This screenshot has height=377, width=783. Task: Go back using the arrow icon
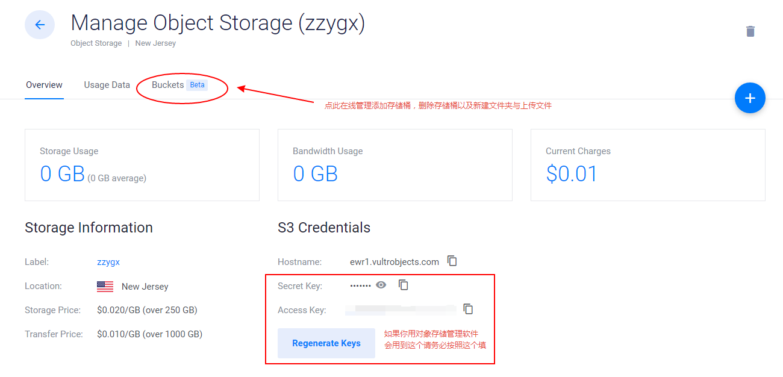(40, 25)
